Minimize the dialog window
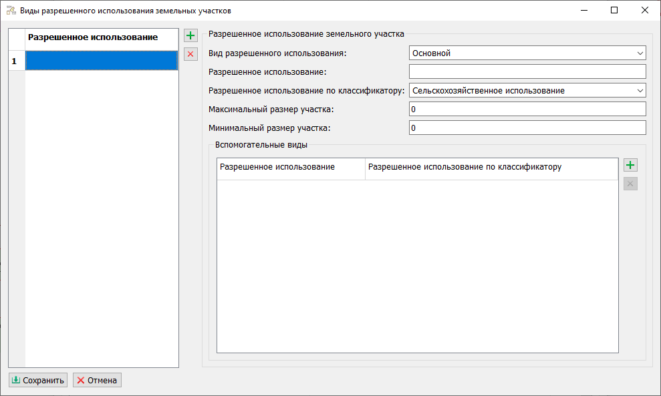Viewport: 661px width, 396px height. click(x=583, y=11)
